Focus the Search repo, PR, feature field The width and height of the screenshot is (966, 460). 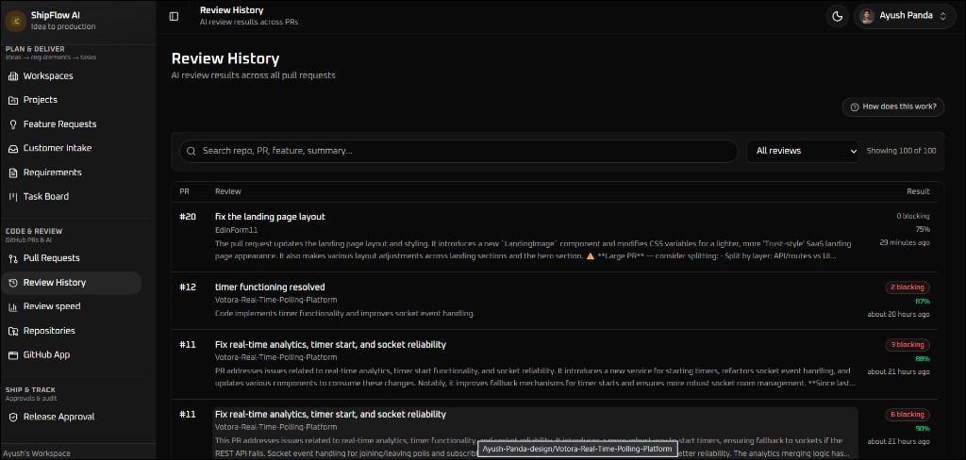pos(458,151)
